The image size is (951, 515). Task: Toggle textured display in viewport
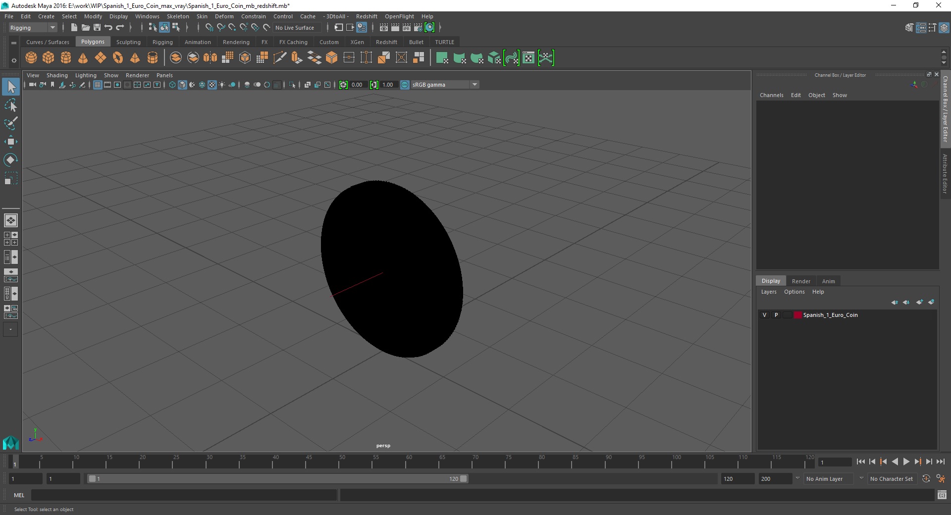[212, 85]
